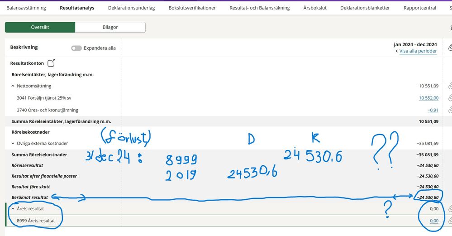
Task: Select the Bilagor view button
Action: [110, 27]
